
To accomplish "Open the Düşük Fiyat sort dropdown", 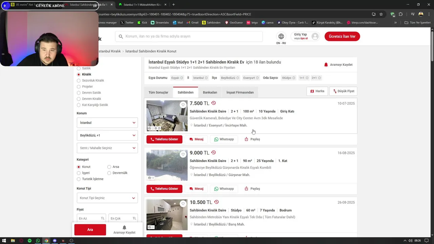I will 343,91.
